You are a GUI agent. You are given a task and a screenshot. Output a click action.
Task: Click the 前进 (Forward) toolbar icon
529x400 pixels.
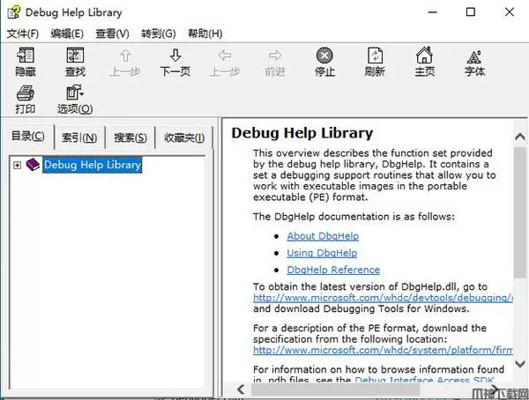(x=275, y=62)
